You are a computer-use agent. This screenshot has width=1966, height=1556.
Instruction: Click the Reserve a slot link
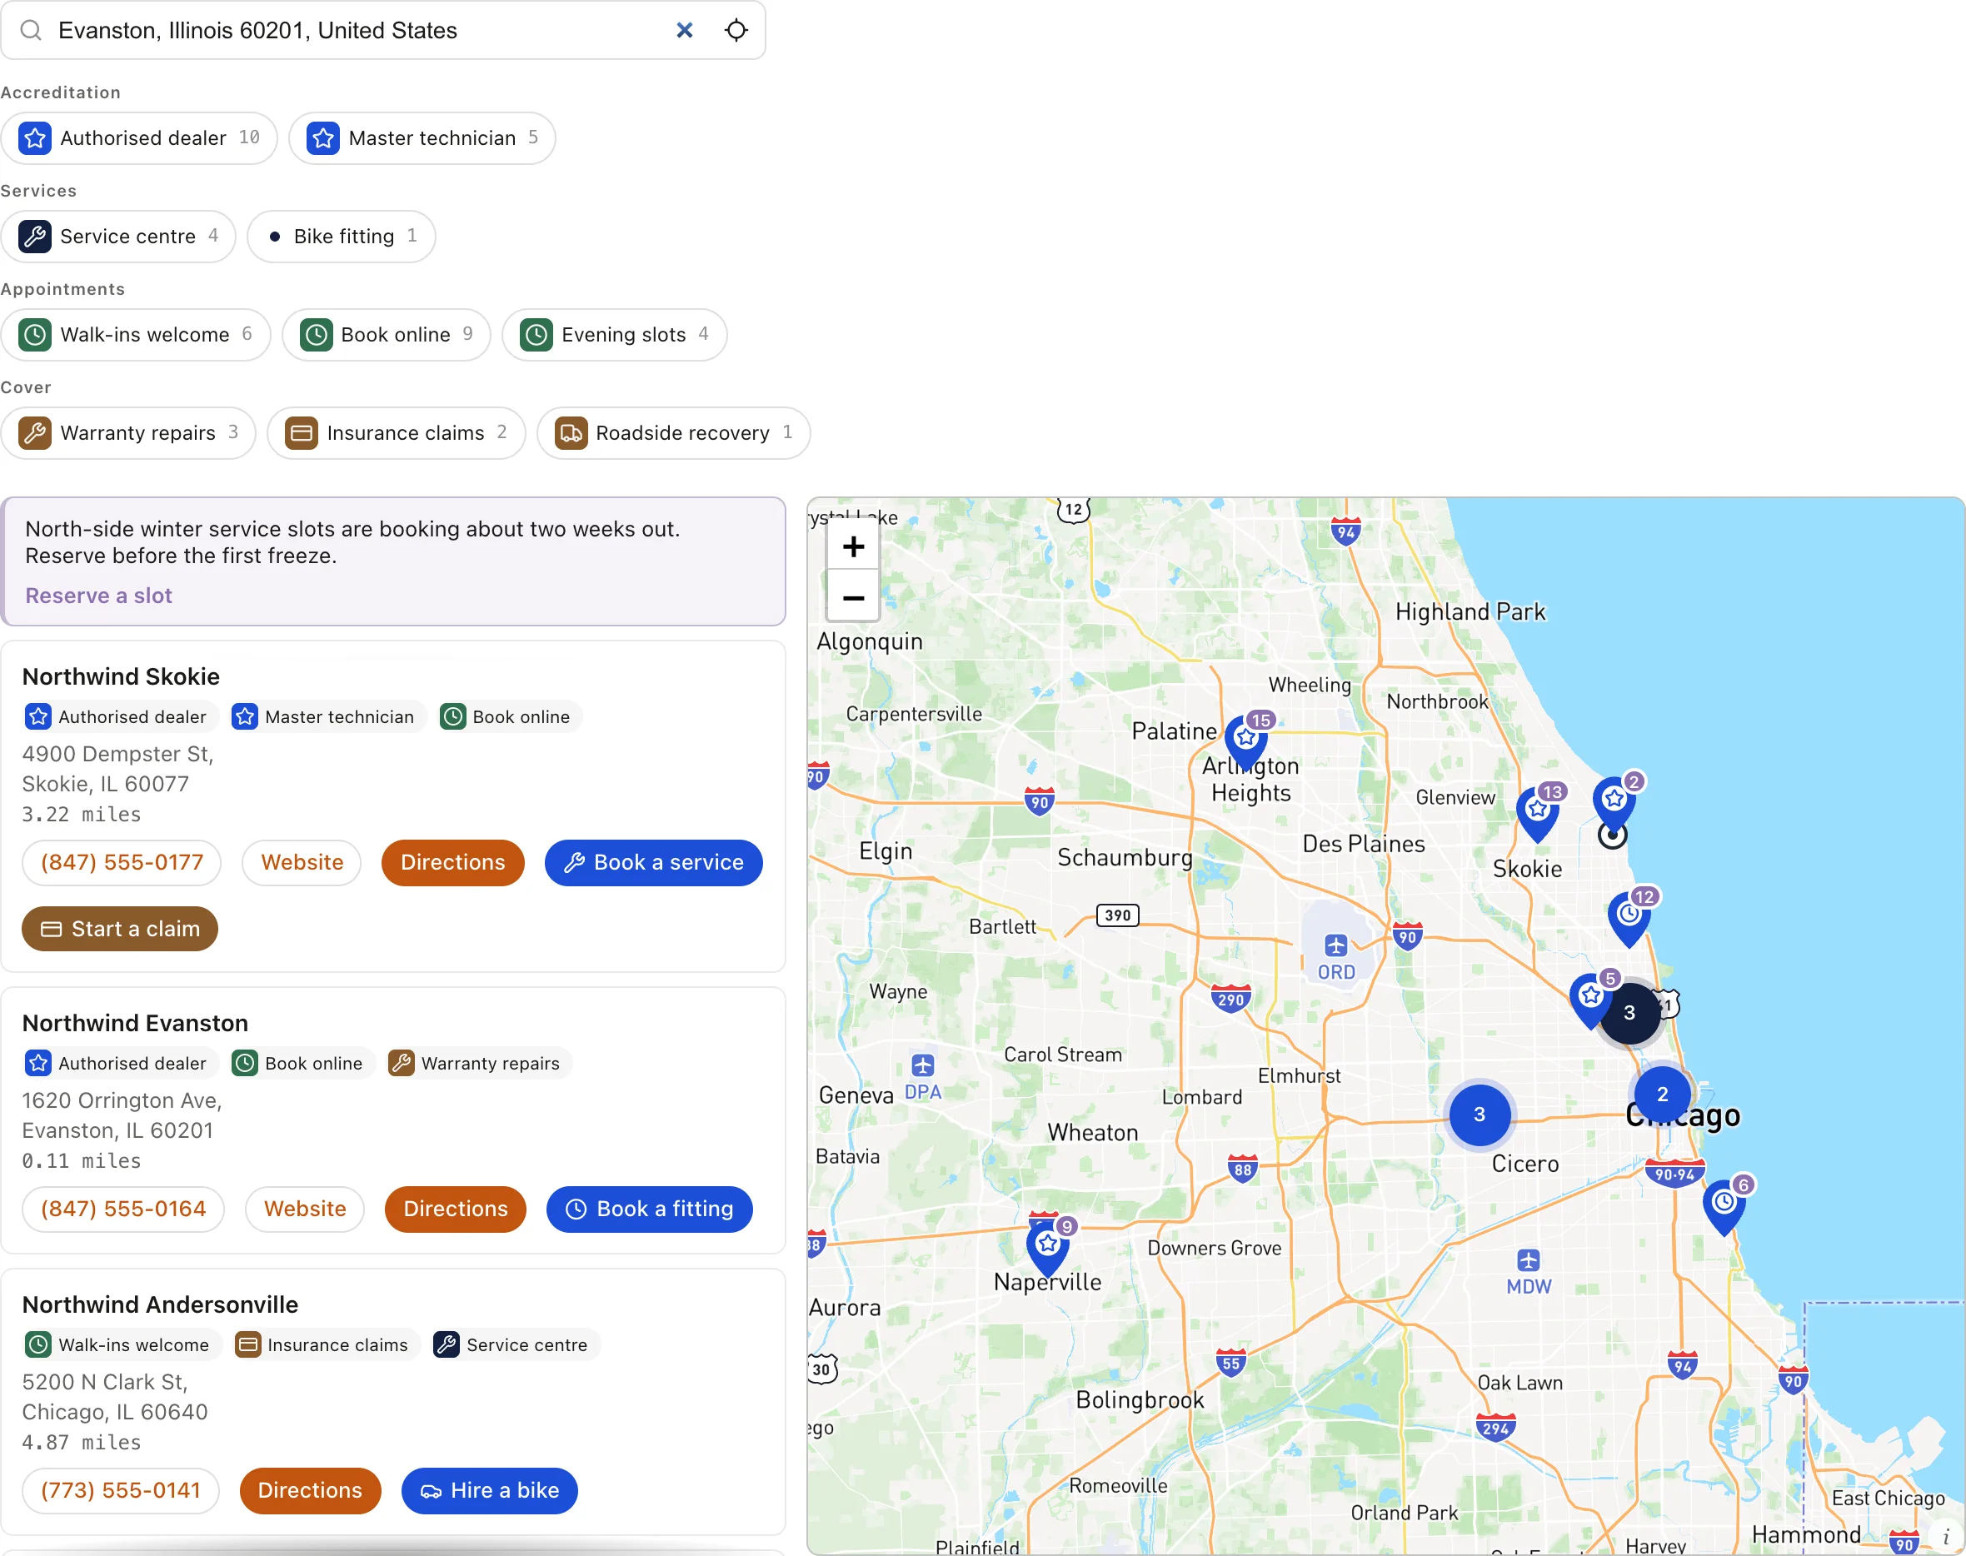click(98, 595)
